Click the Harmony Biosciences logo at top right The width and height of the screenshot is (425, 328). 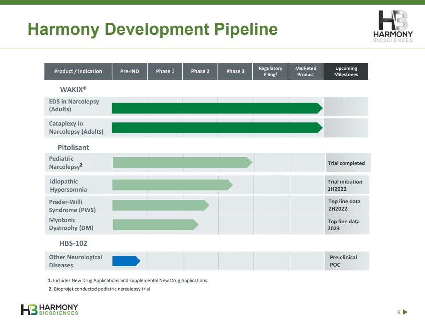(x=393, y=26)
